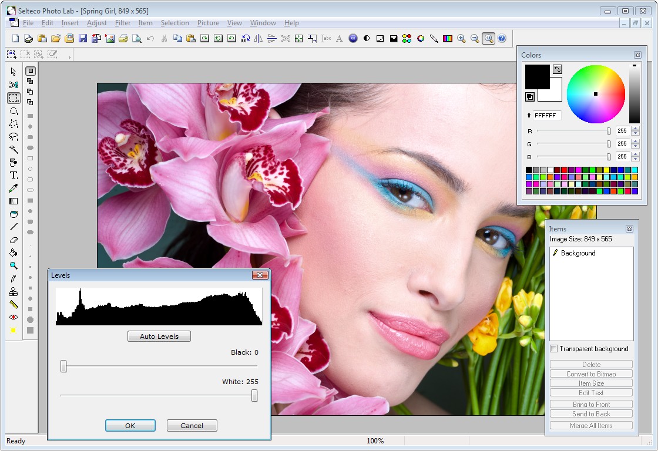
Task: Open the Adjust menu
Action: point(97,23)
